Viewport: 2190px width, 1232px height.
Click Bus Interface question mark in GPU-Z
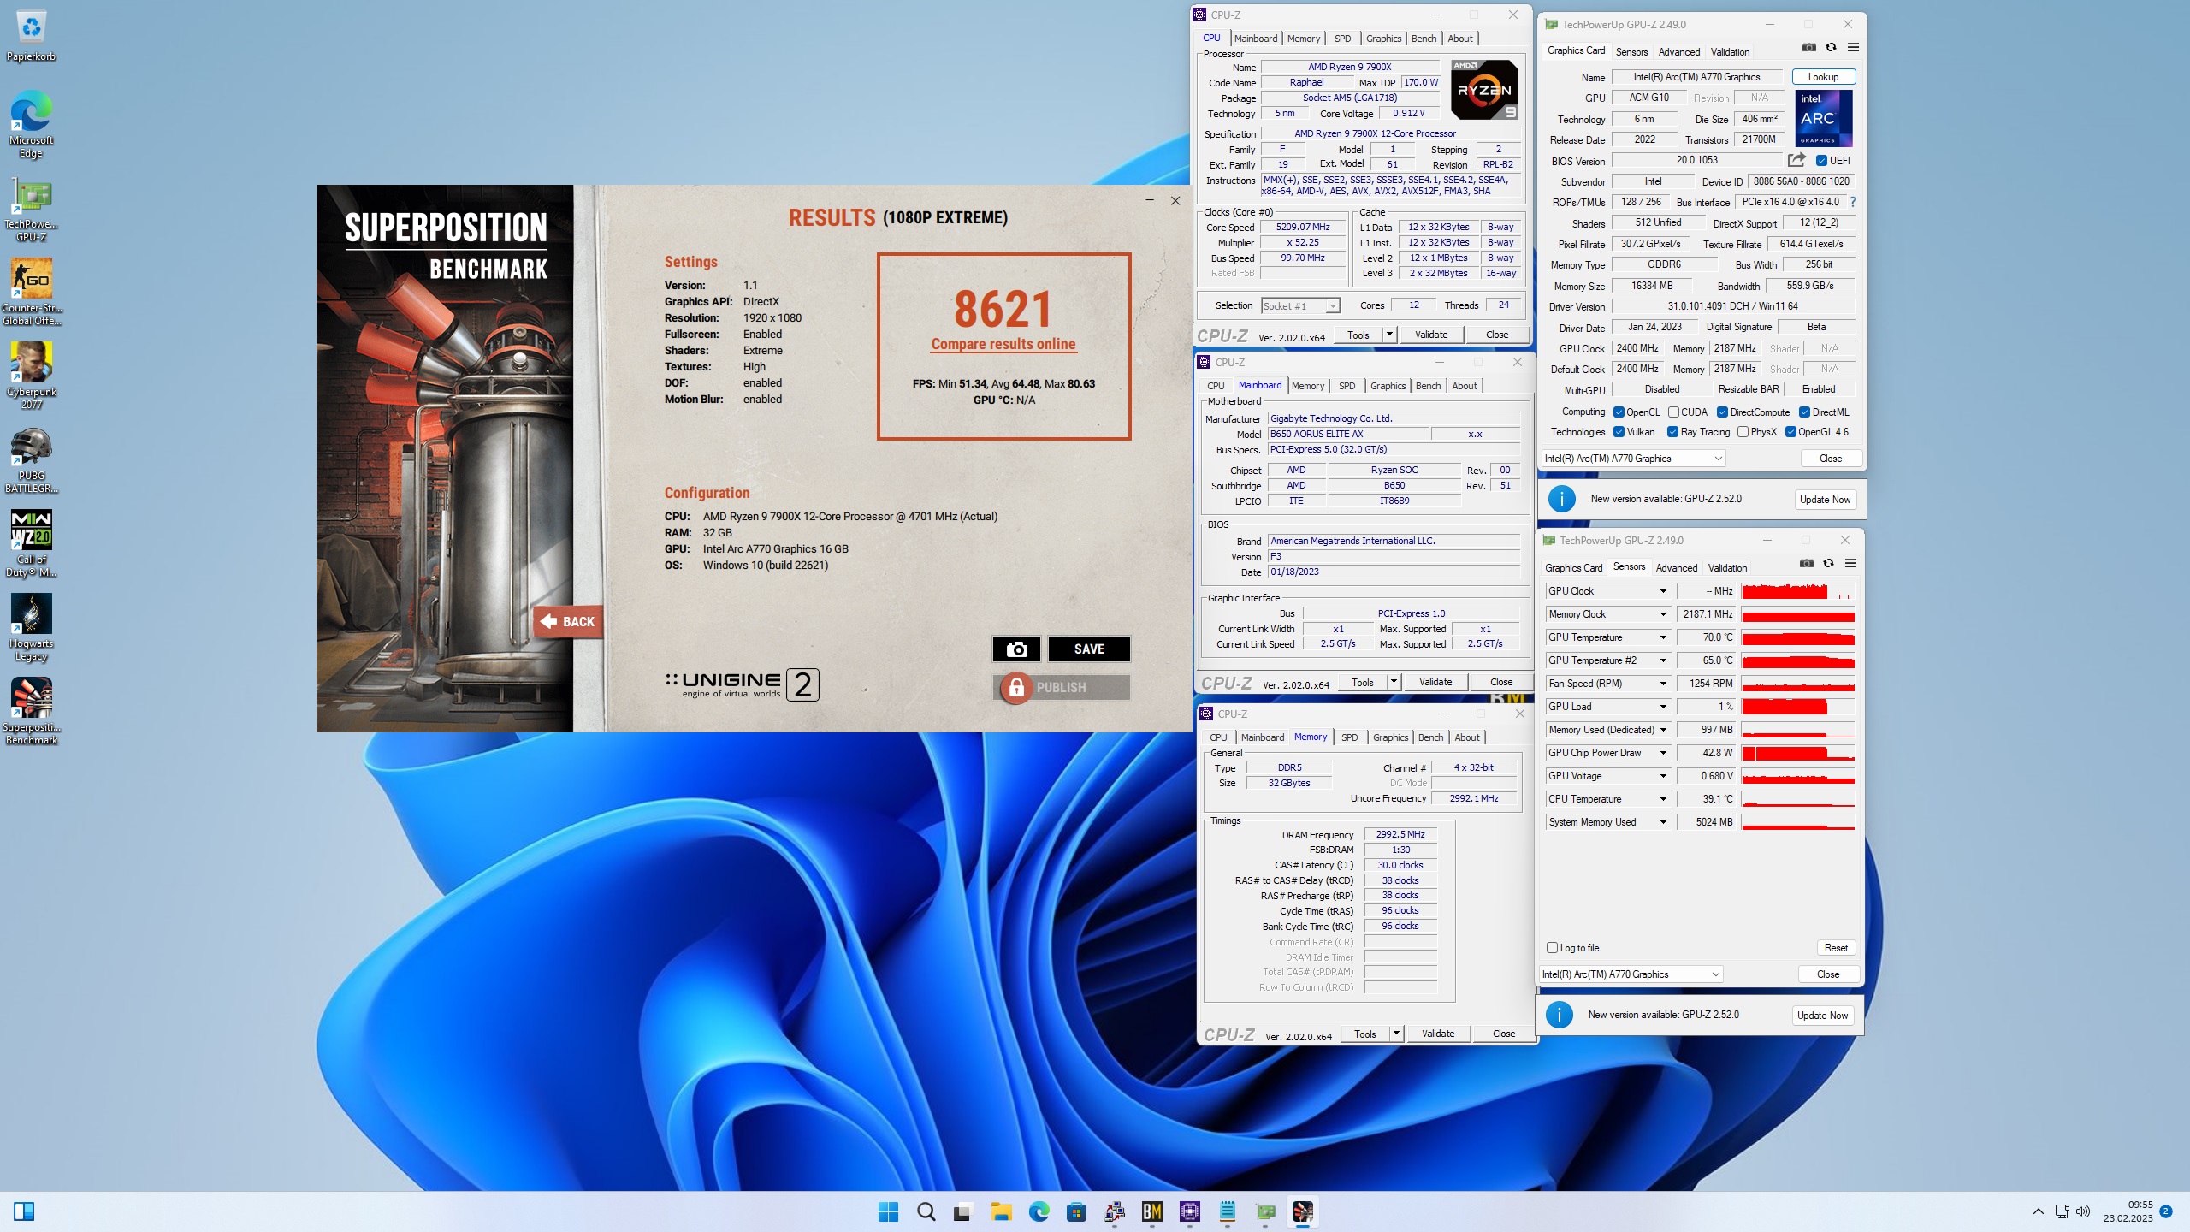[x=1853, y=202]
